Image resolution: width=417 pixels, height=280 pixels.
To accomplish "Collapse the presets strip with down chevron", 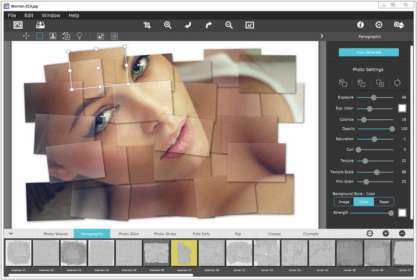I will (x=10, y=234).
